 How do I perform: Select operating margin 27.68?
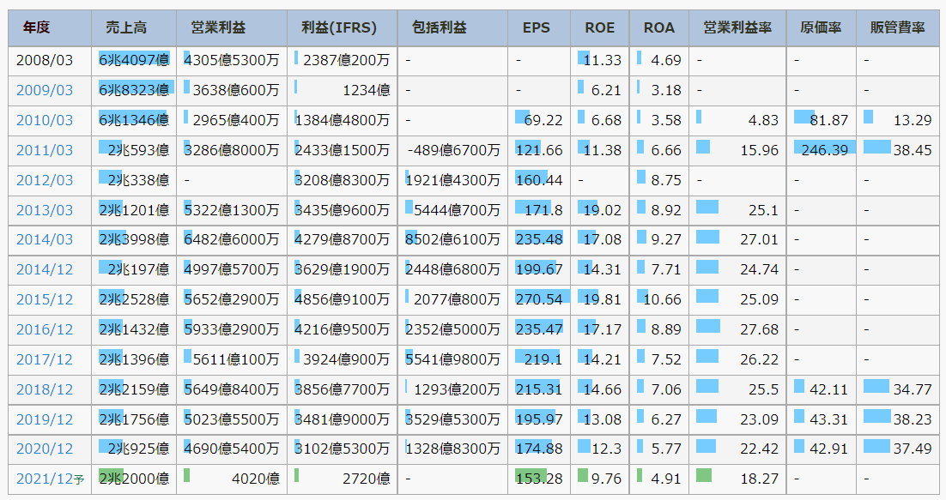pyautogui.click(x=760, y=329)
